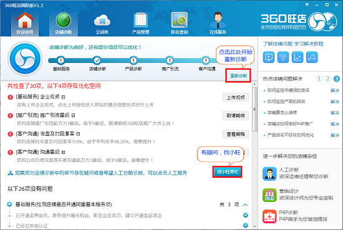
Task: Select the 推广引流 step warning marker
Action: point(170,60)
